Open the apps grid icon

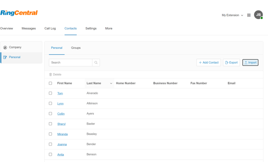(x=249, y=15)
